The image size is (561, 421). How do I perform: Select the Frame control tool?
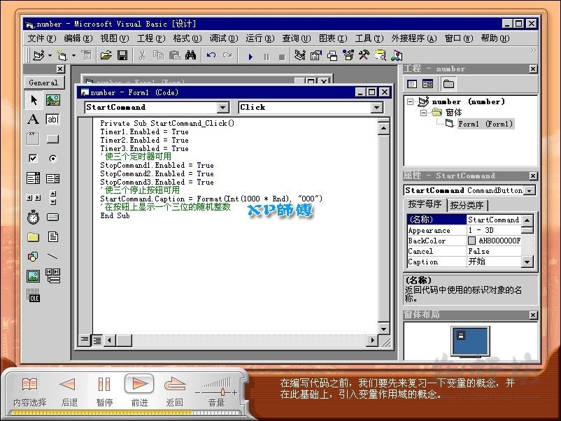pyautogui.click(x=34, y=138)
